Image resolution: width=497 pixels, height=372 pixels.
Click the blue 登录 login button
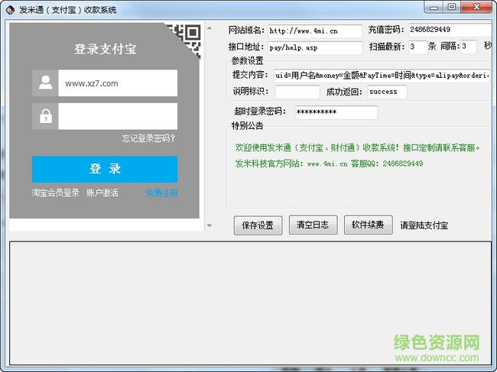[x=105, y=169]
